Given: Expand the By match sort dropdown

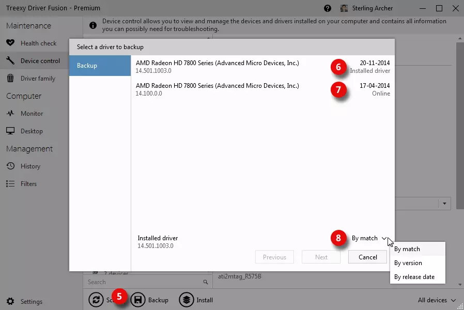Looking at the screenshot, I should pos(369,238).
